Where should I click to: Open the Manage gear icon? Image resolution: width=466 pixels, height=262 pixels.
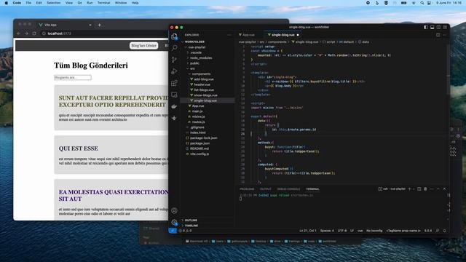coord(175,222)
